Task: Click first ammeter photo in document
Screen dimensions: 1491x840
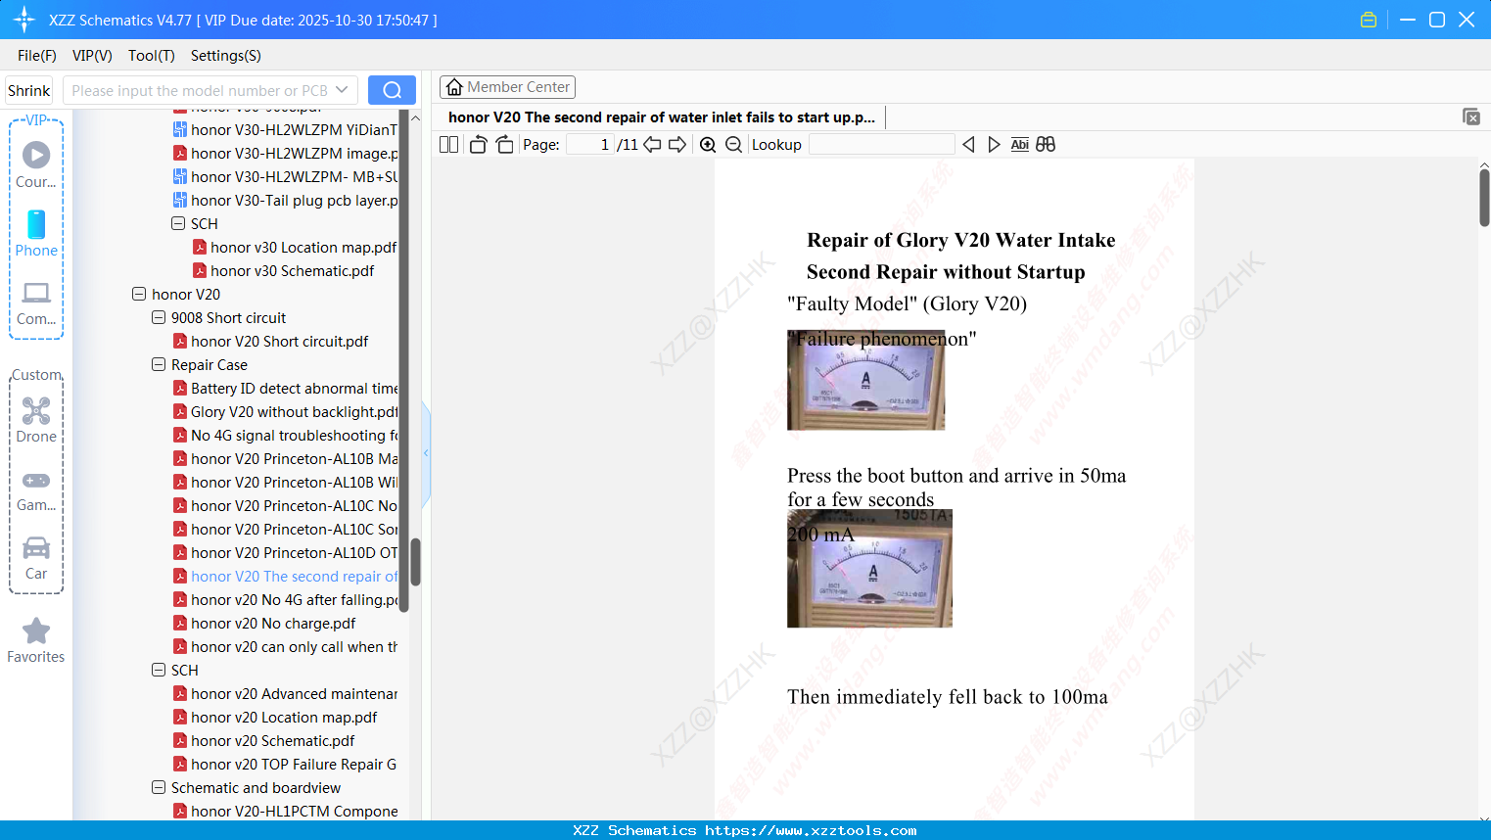Action: coord(866,380)
